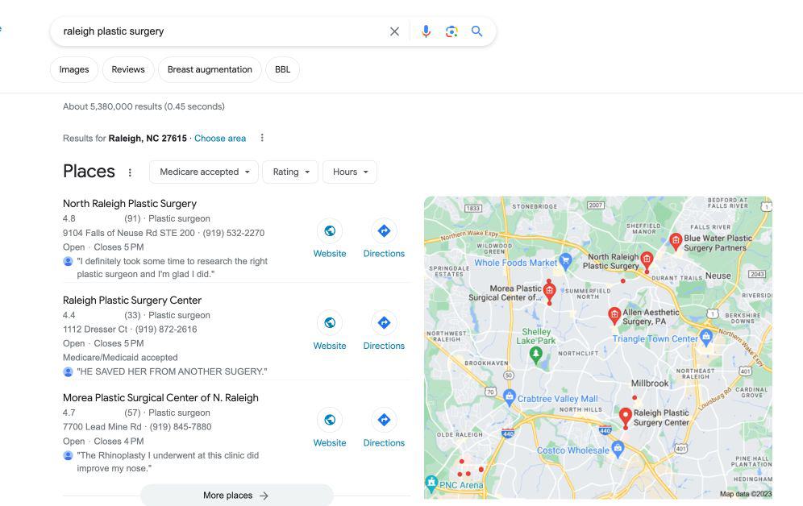Open Morea Plastic Surgical Center website globe icon
Viewport: 803px width, 506px height.
tap(330, 420)
